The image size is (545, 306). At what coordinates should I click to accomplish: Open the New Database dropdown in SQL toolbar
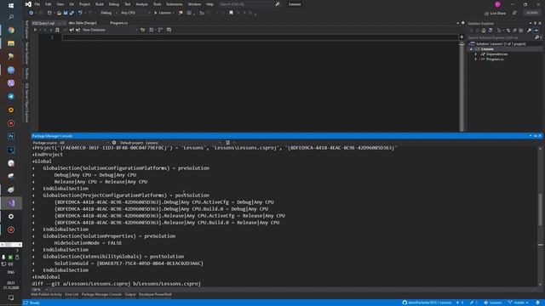click(110, 30)
